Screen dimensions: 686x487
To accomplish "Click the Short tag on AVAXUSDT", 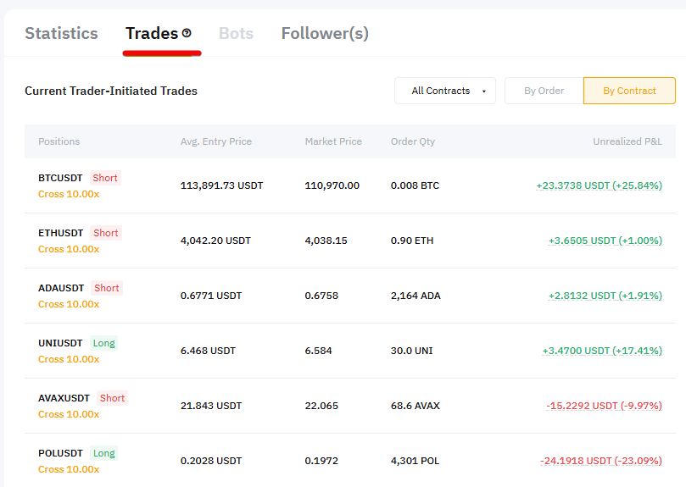I will click(112, 398).
